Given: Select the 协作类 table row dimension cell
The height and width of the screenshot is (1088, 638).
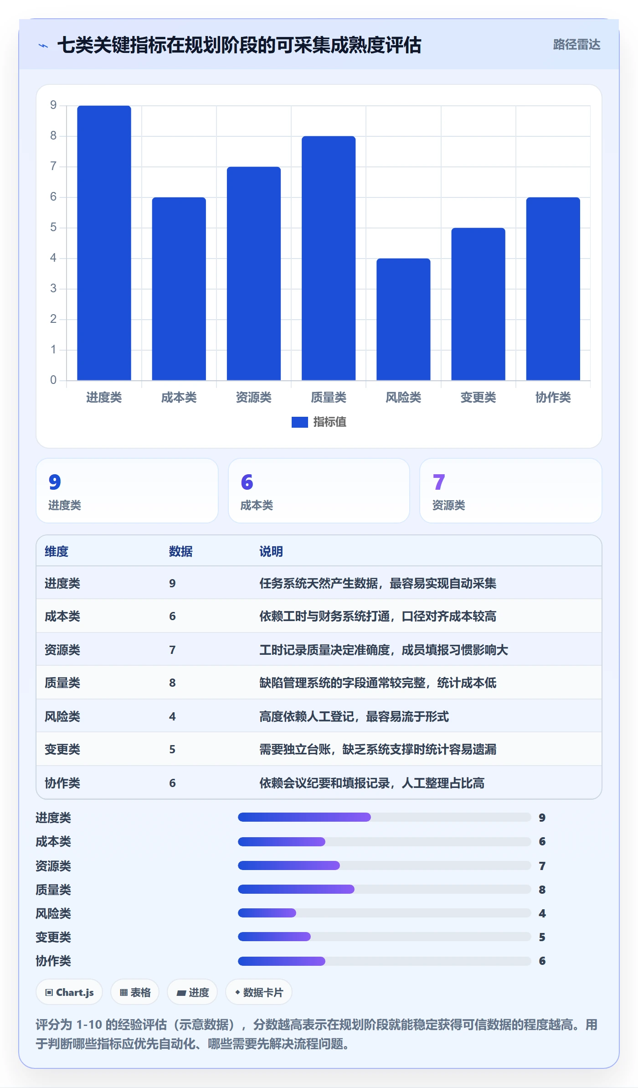Looking at the screenshot, I should click(62, 783).
